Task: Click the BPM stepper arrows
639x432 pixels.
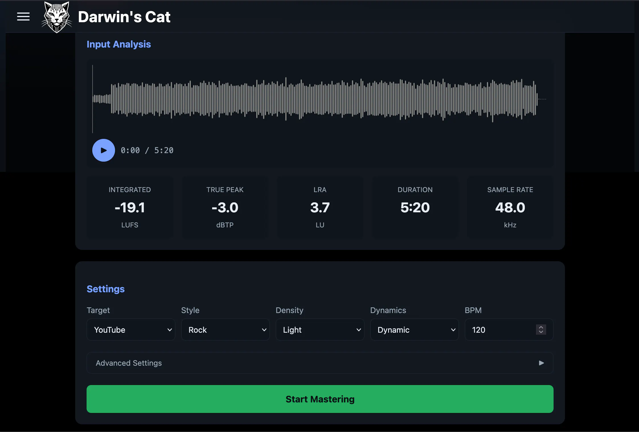Action: (541, 330)
